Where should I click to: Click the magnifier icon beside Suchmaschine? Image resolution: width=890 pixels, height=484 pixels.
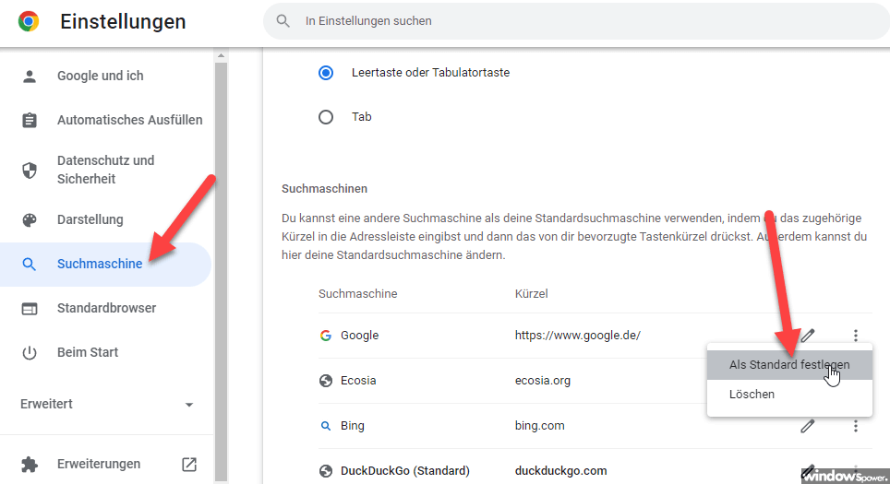(x=29, y=264)
